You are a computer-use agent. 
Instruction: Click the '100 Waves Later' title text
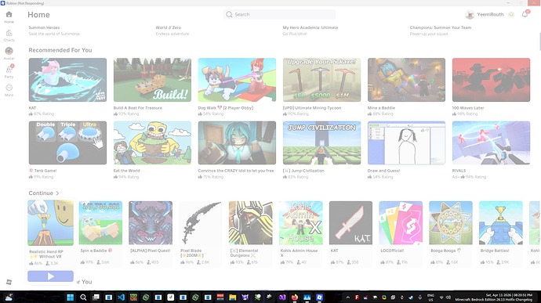coord(468,108)
